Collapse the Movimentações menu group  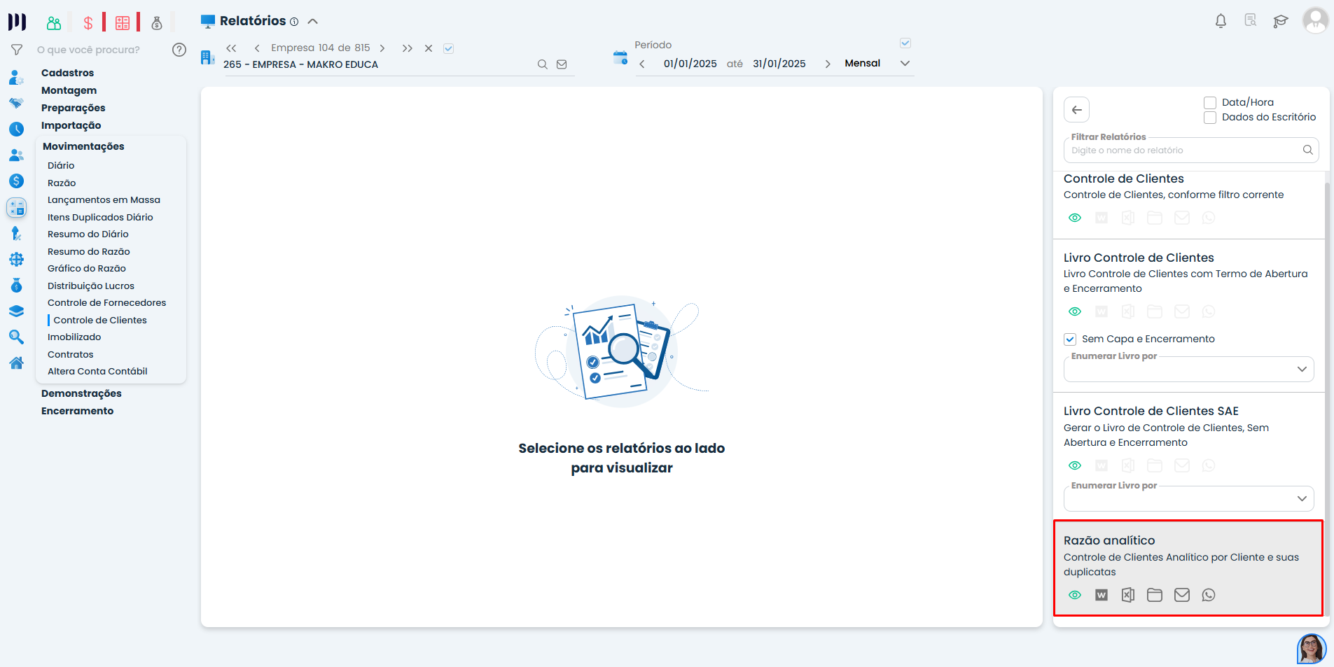83,146
